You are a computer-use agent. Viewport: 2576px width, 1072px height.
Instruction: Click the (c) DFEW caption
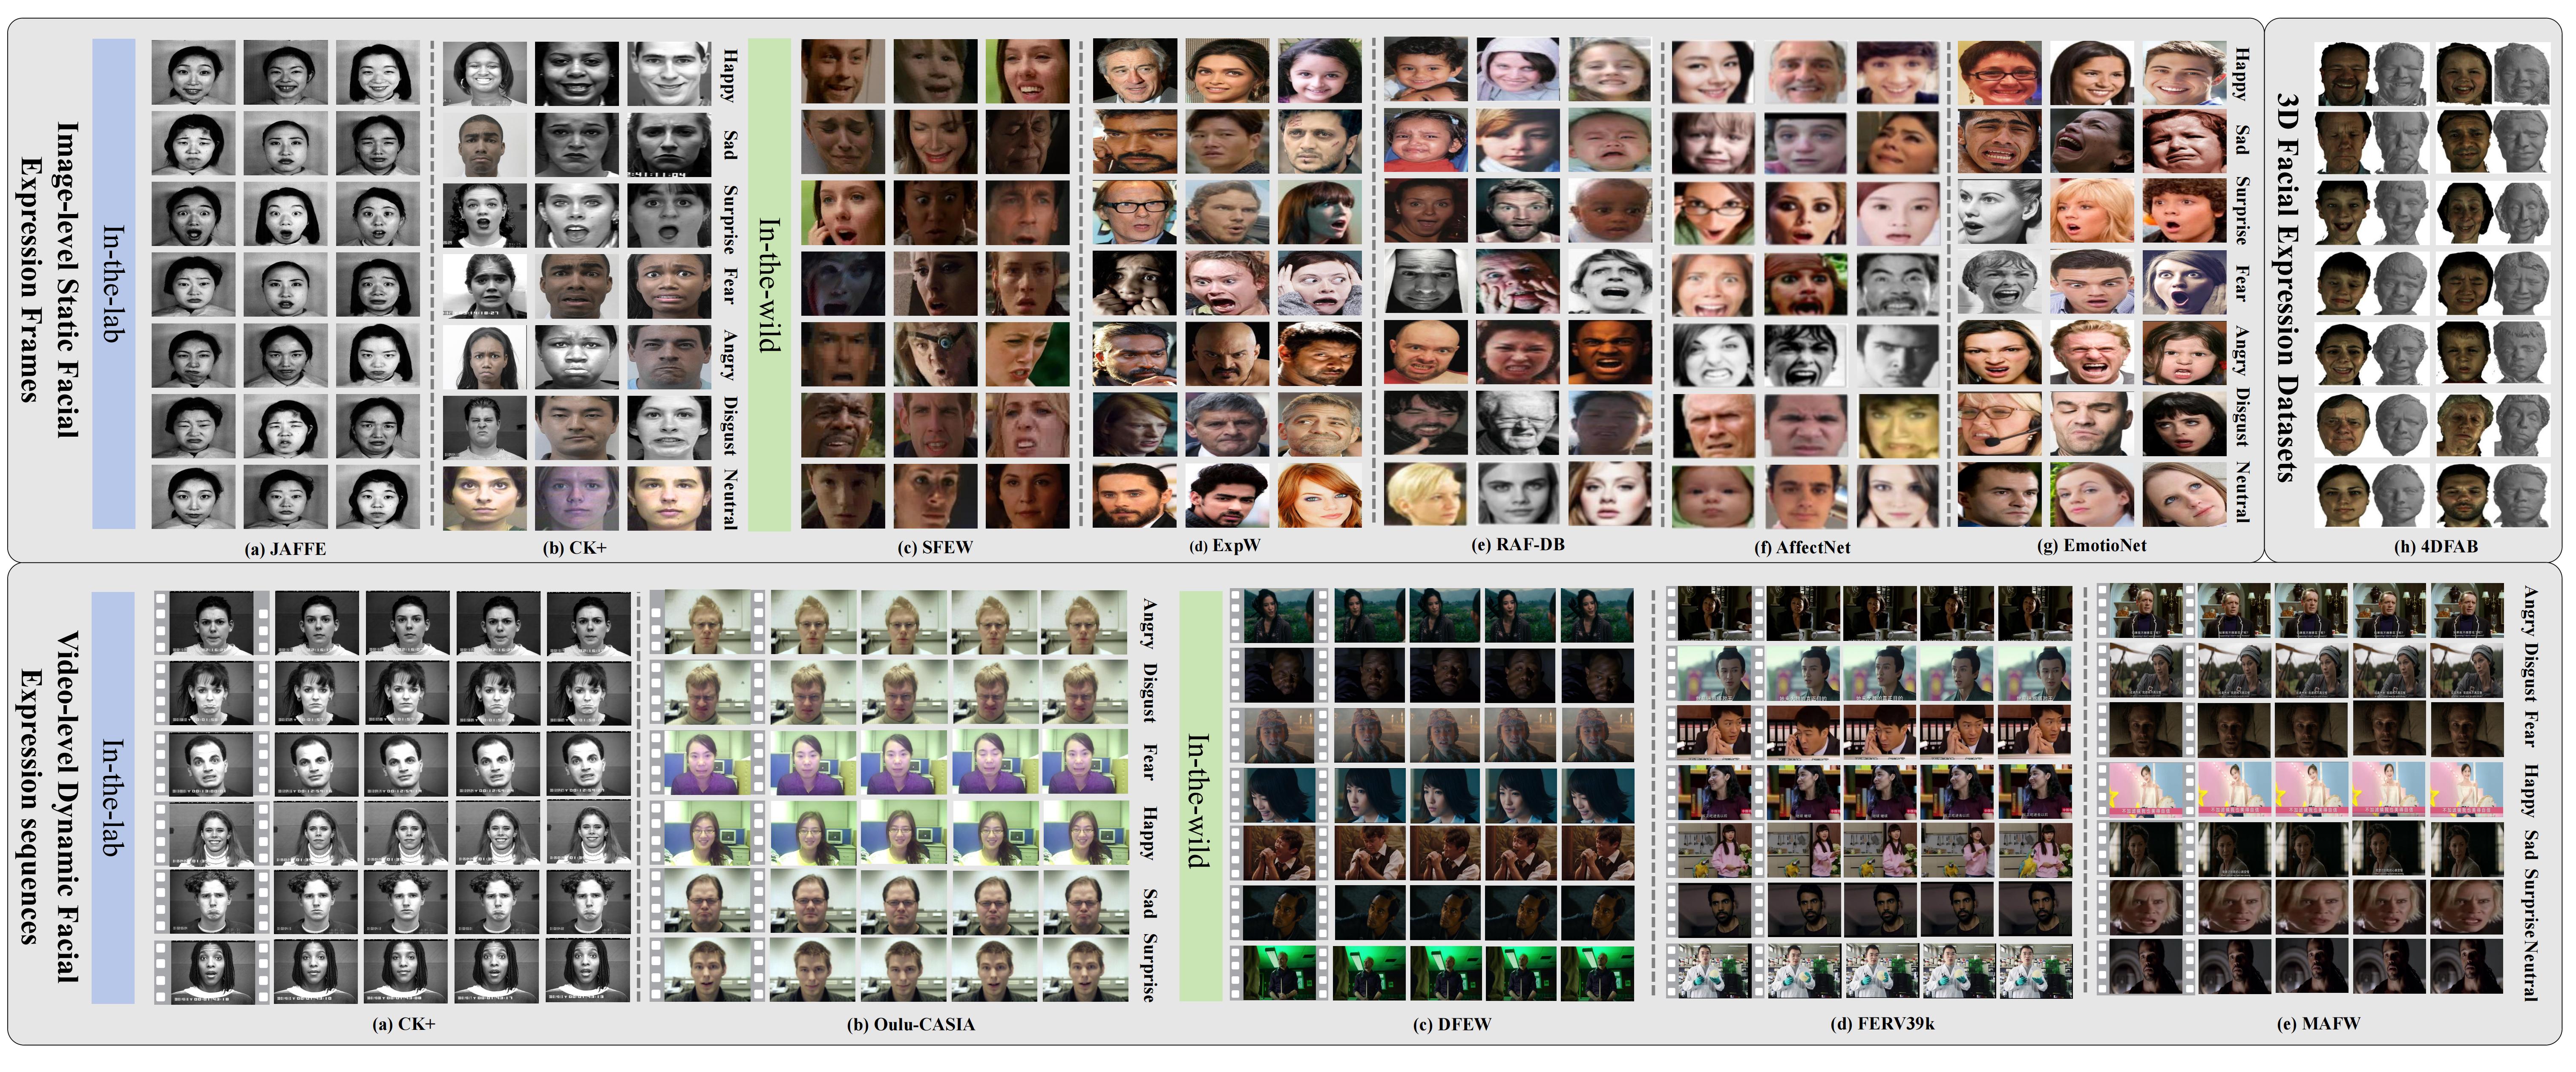[1452, 1024]
